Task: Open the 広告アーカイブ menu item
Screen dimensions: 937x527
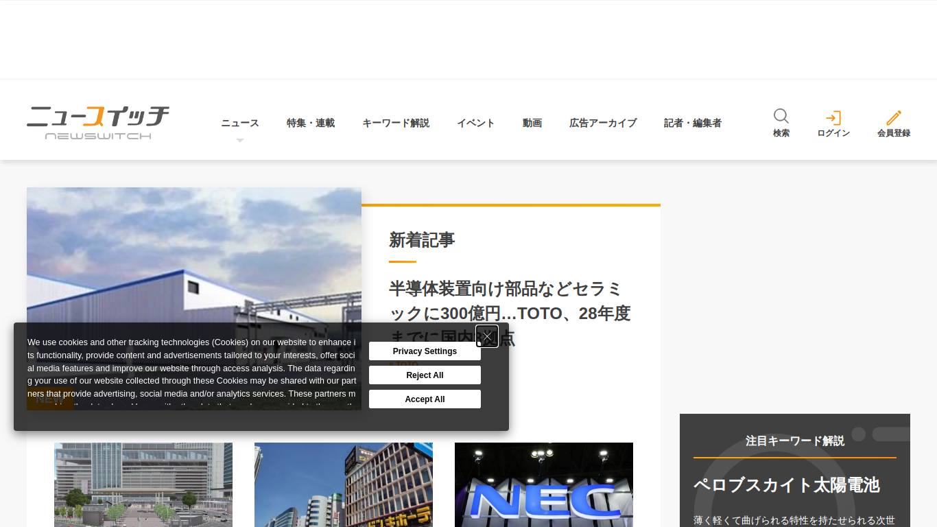Action: (603, 123)
